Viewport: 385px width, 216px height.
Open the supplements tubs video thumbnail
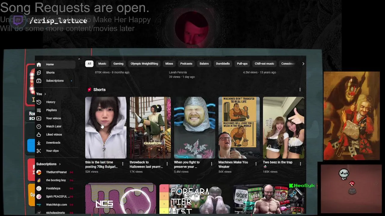point(269,199)
